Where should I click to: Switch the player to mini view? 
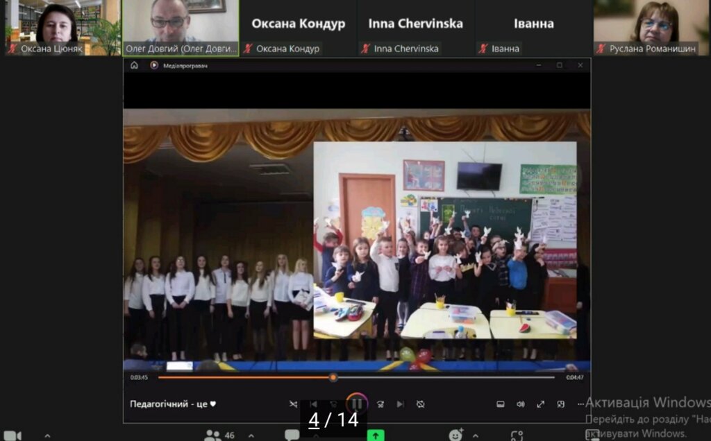pos(560,404)
